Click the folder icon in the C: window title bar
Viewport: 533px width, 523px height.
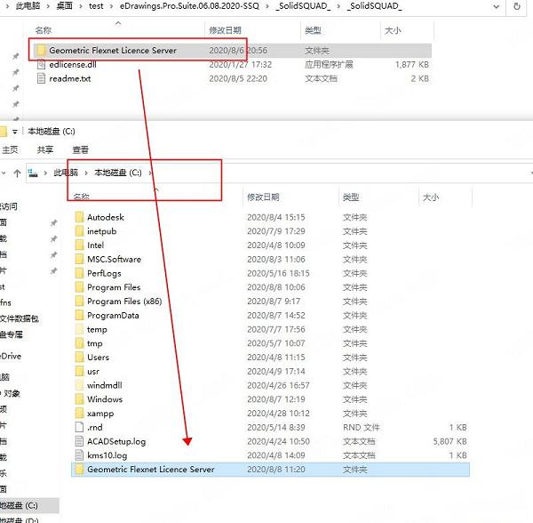[x=3, y=132]
